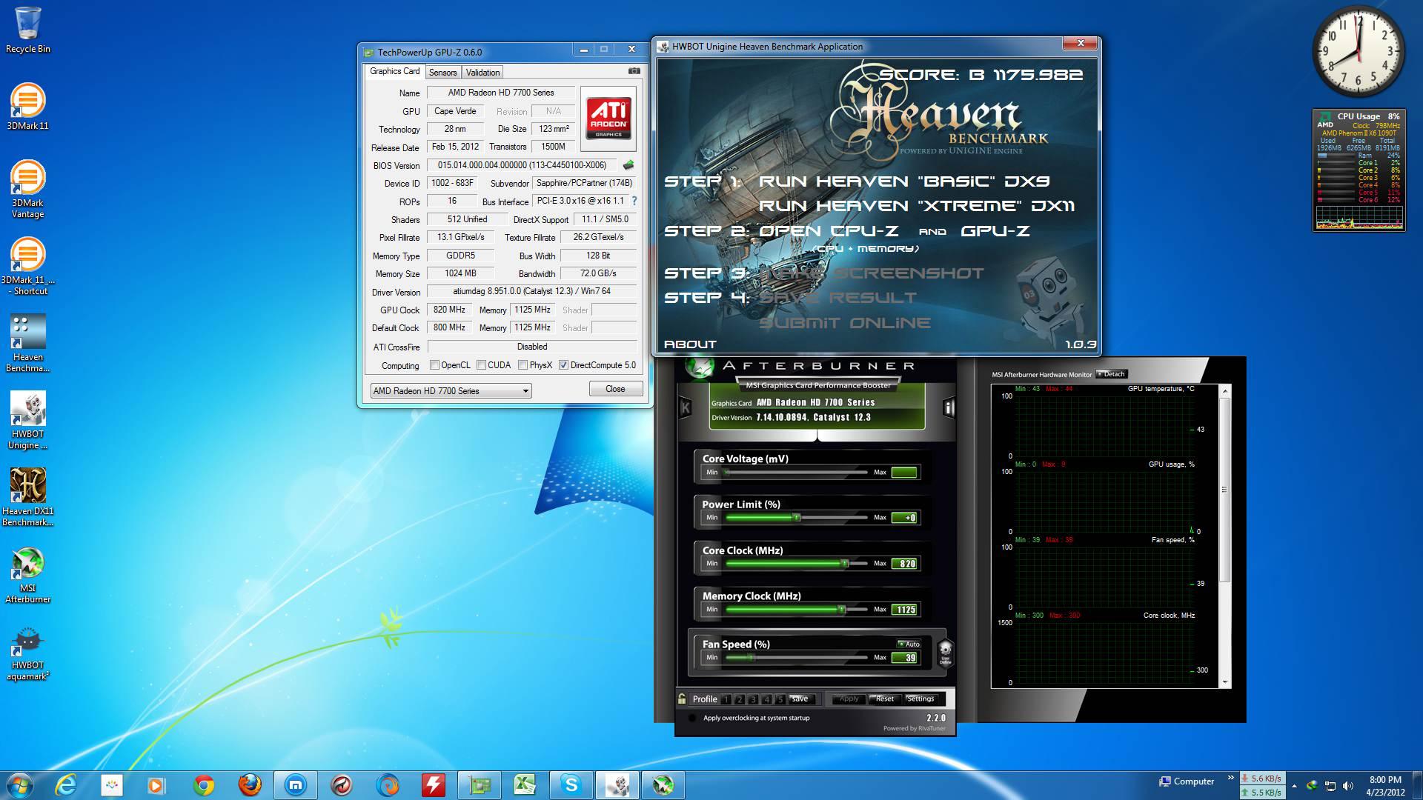Click the Afterburner K Kombustor side button
The height and width of the screenshot is (800, 1423).
click(x=685, y=407)
